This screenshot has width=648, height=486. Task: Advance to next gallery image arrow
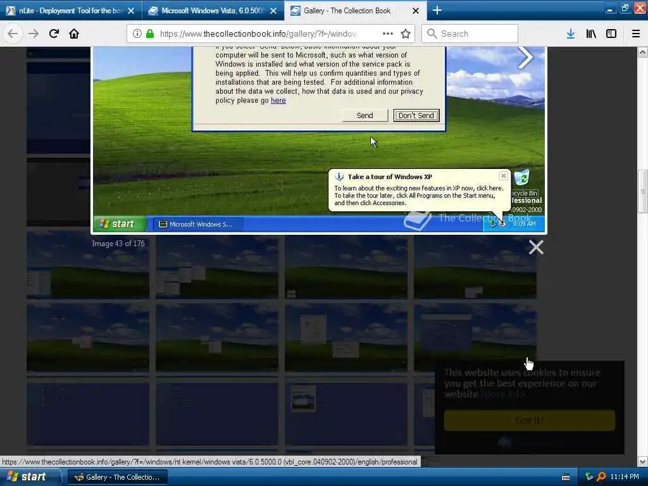pos(525,58)
